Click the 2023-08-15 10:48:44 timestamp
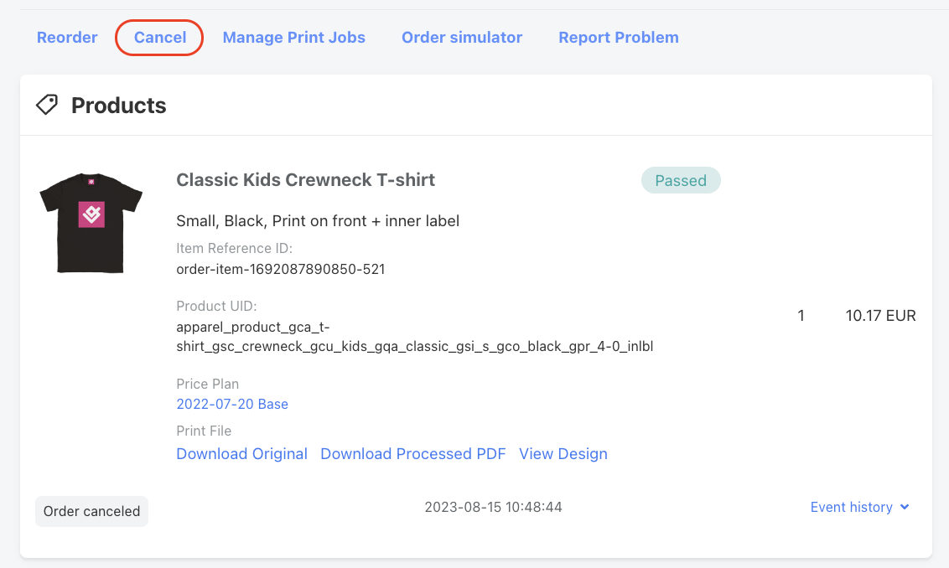The height and width of the screenshot is (568, 949). click(x=493, y=507)
